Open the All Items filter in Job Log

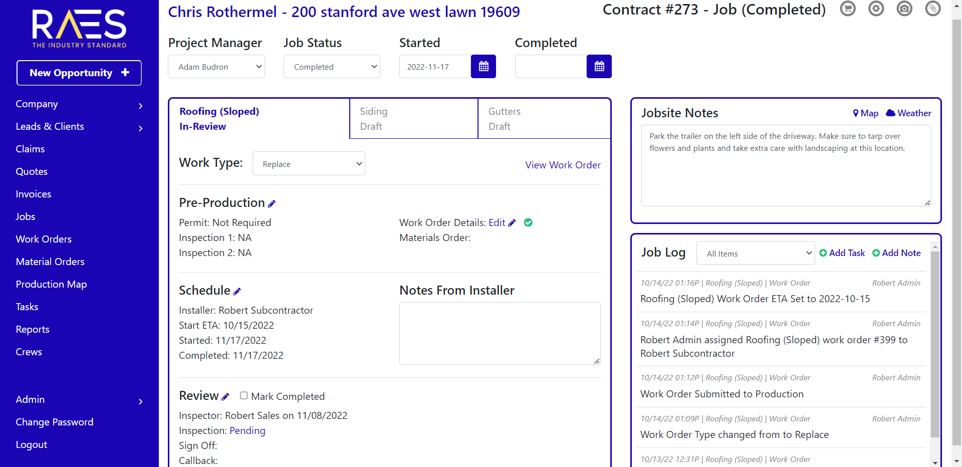point(755,253)
